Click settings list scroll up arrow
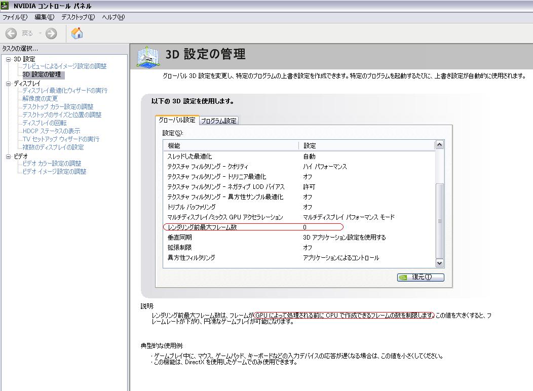This screenshot has height=391, width=533. click(x=439, y=145)
